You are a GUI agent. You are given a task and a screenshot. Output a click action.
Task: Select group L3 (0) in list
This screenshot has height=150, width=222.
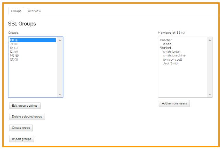[33, 52]
